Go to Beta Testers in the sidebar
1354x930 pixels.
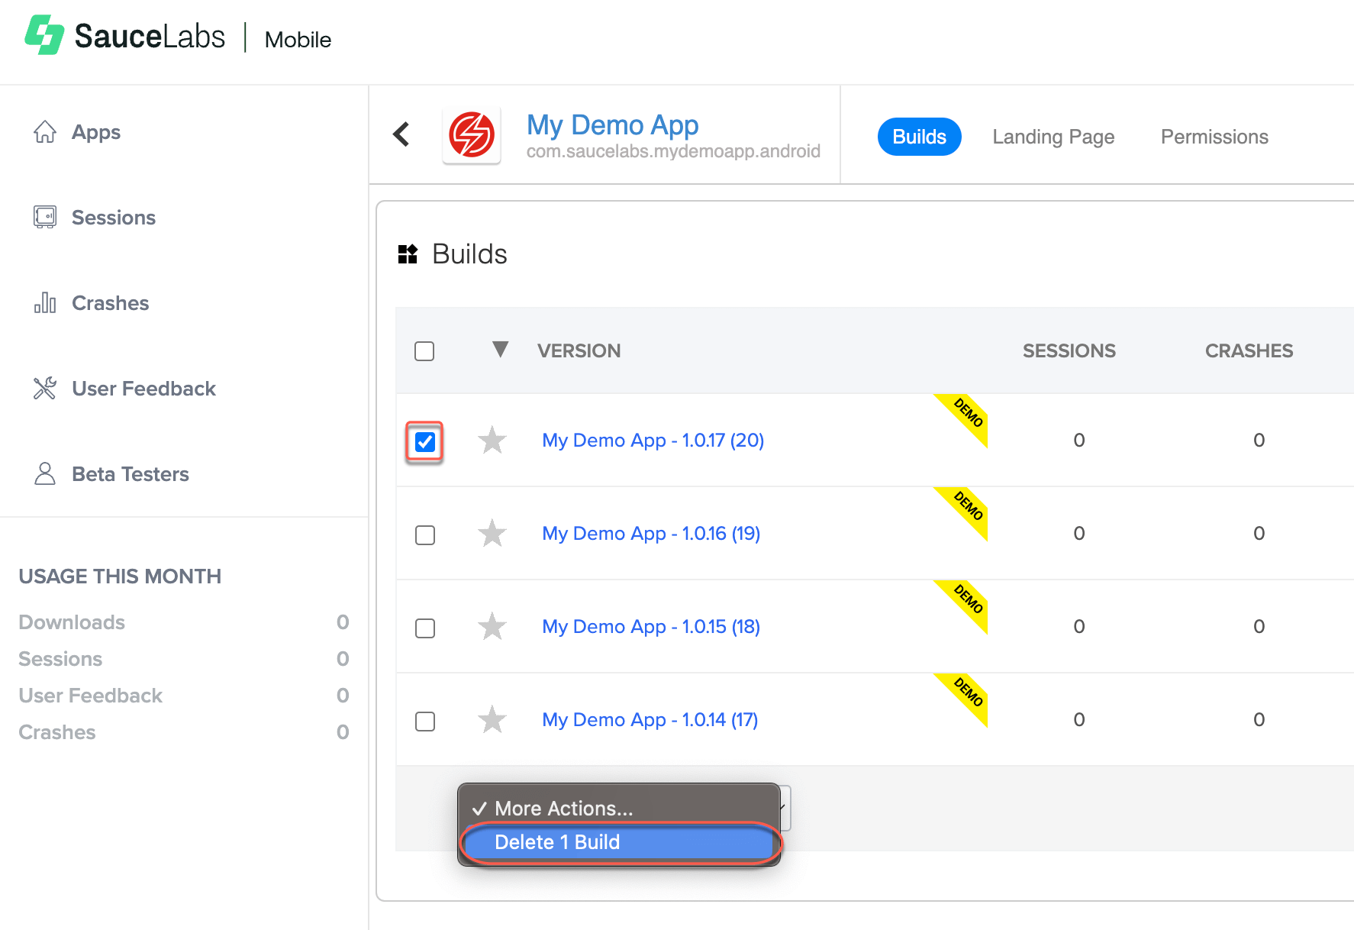click(130, 474)
